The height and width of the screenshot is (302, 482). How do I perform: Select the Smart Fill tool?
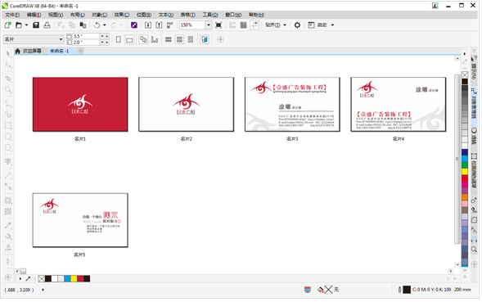8,247
